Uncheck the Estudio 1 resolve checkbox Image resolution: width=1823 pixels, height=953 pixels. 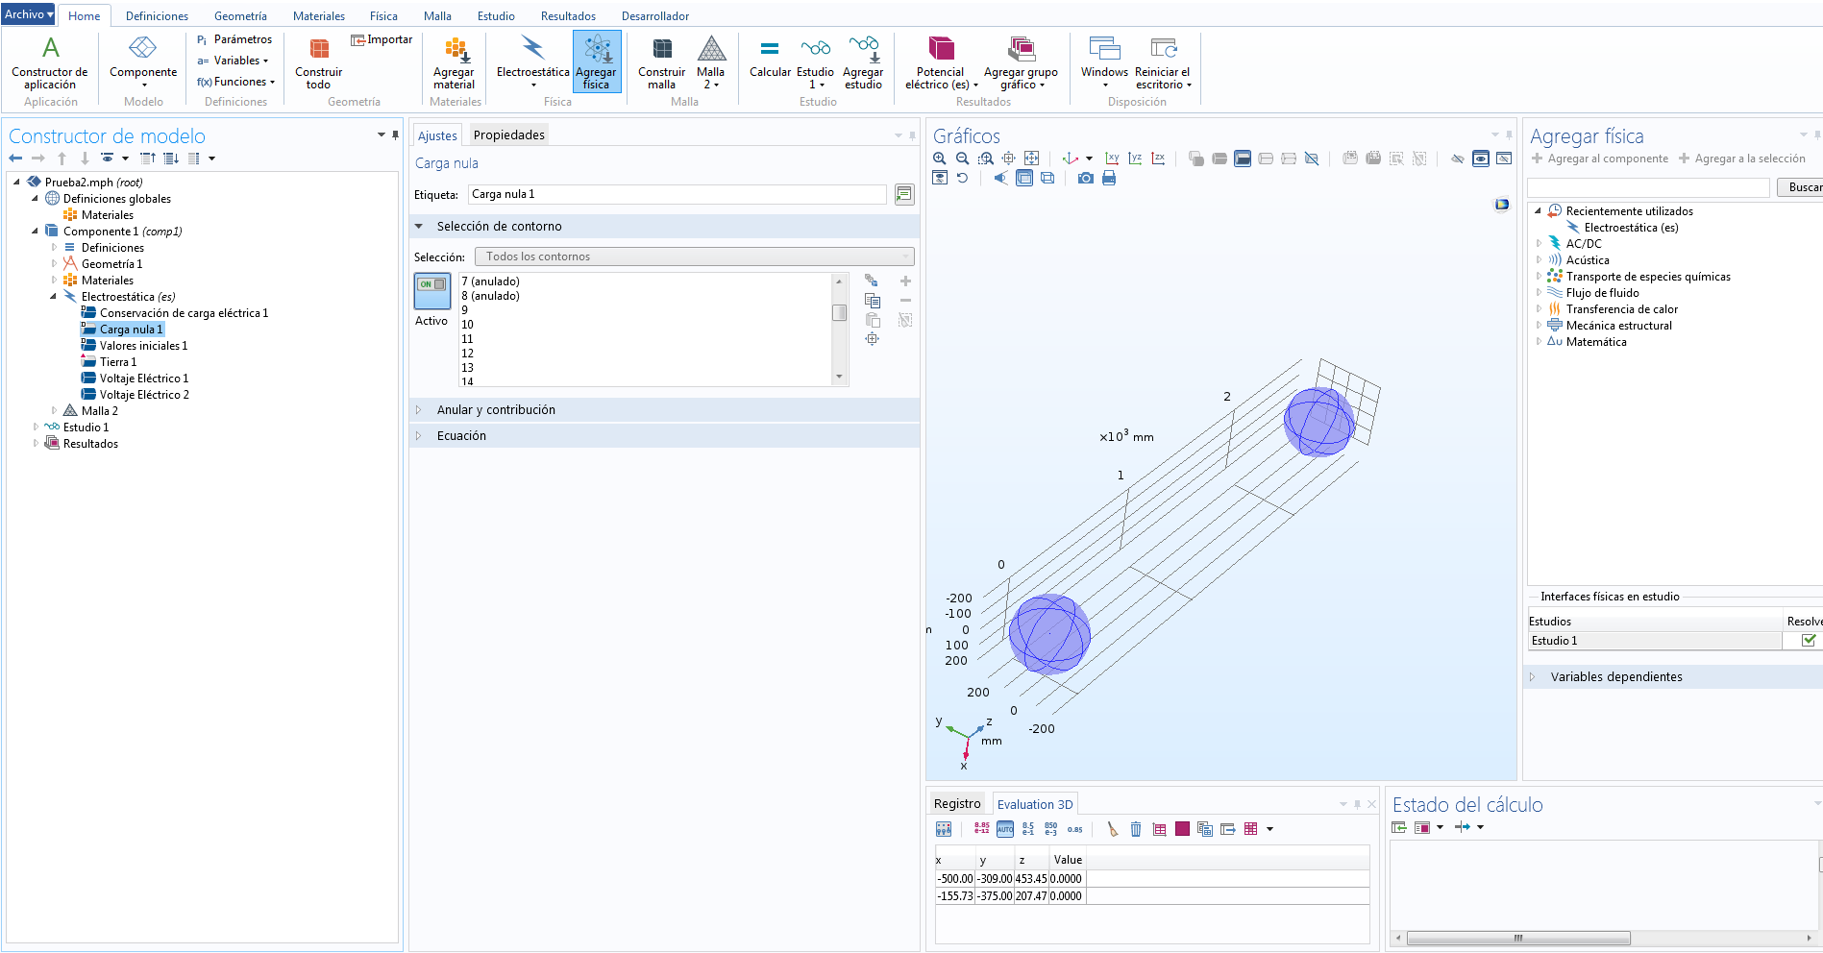1808,641
